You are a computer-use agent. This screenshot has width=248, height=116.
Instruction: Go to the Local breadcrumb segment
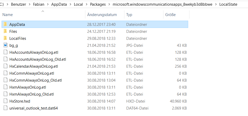tap(78, 4)
